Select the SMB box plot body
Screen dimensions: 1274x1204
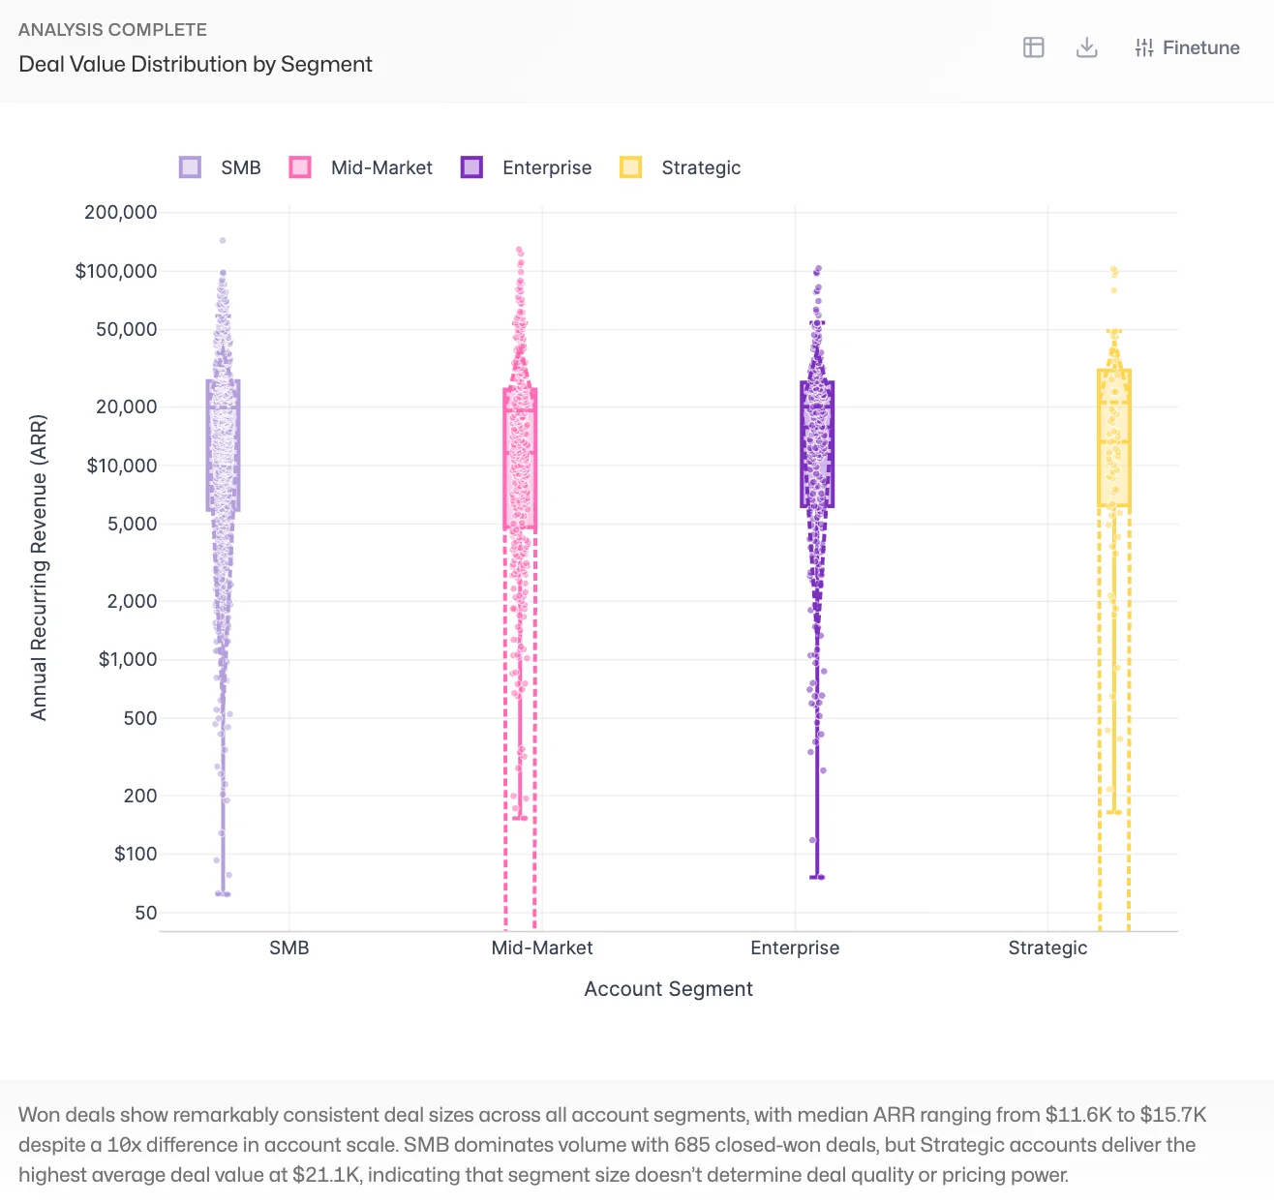click(x=223, y=445)
